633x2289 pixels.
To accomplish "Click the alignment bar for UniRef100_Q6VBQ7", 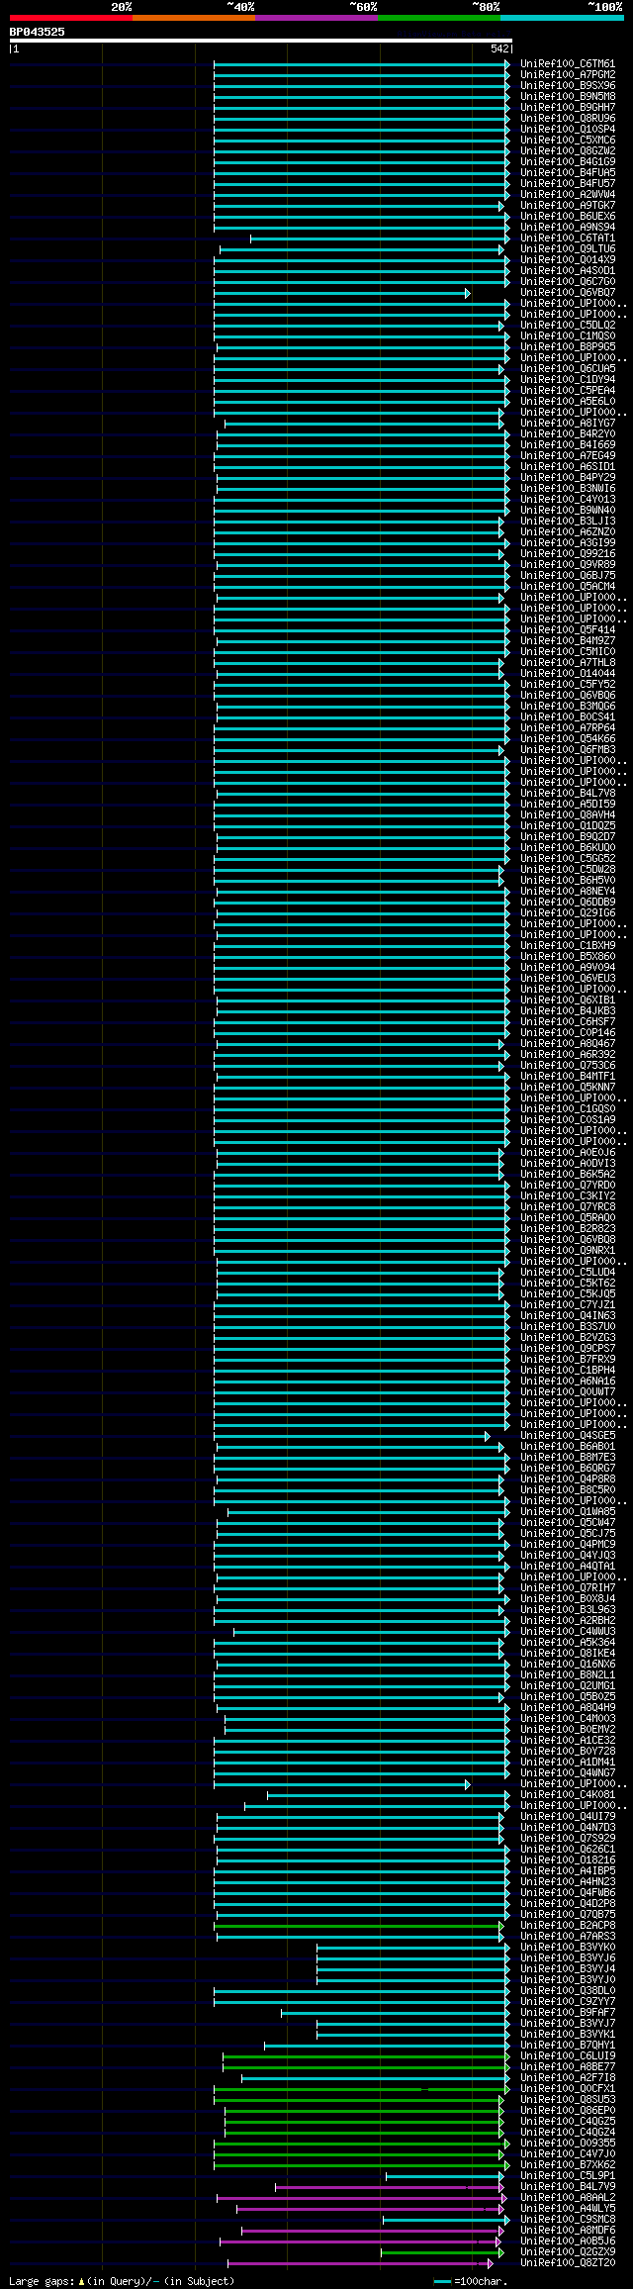I will (341, 293).
